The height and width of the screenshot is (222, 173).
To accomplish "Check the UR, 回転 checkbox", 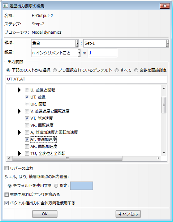I will coord(27,104).
